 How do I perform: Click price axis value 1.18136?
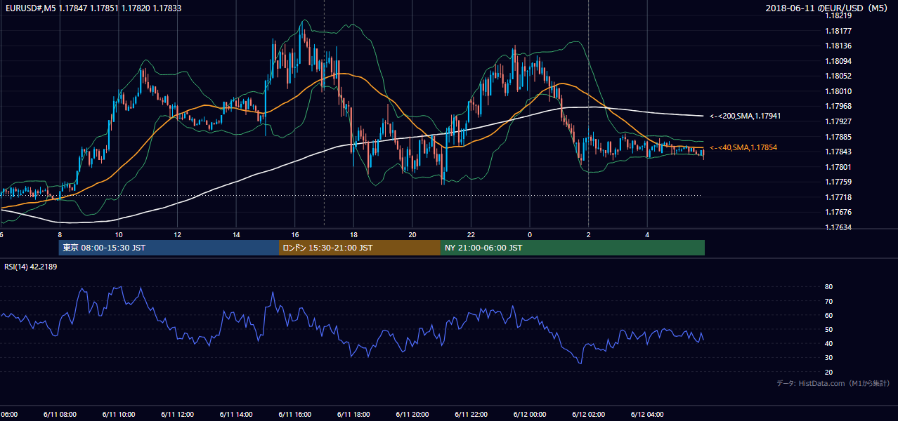coord(838,46)
